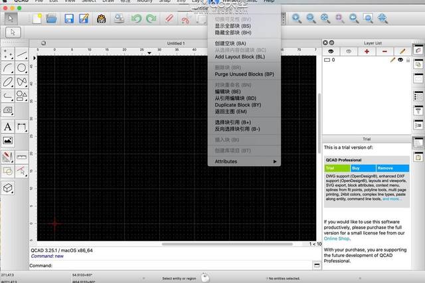Screen dimensions: 425x283
Task: Choose 返回主图 (EM) menu item
Action: [244, 112]
